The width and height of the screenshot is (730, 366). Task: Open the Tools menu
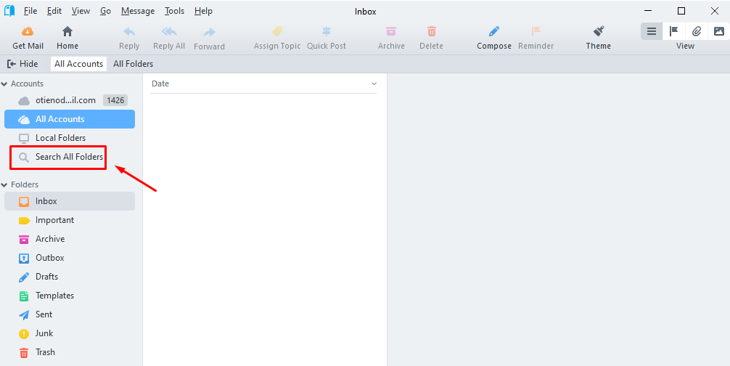tap(175, 11)
